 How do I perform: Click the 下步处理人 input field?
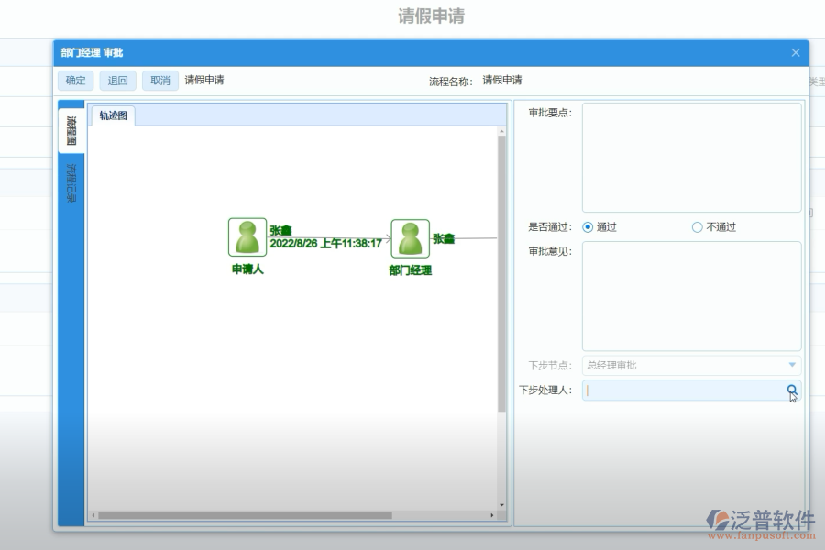point(683,390)
